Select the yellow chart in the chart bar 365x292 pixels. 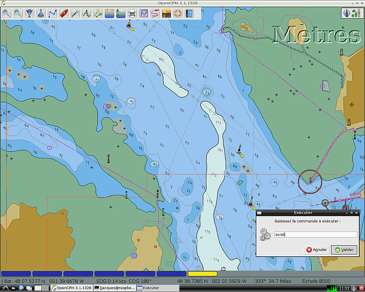click(202, 273)
